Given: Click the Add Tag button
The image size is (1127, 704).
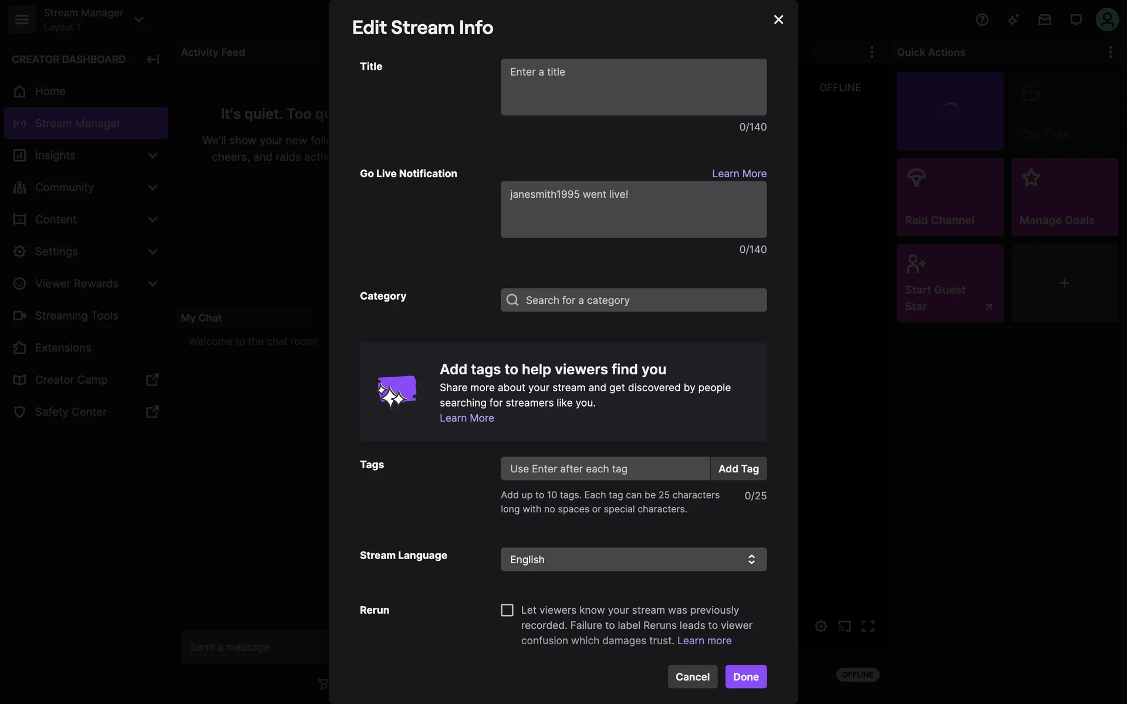Looking at the screenshot, I should pos(738,469).
